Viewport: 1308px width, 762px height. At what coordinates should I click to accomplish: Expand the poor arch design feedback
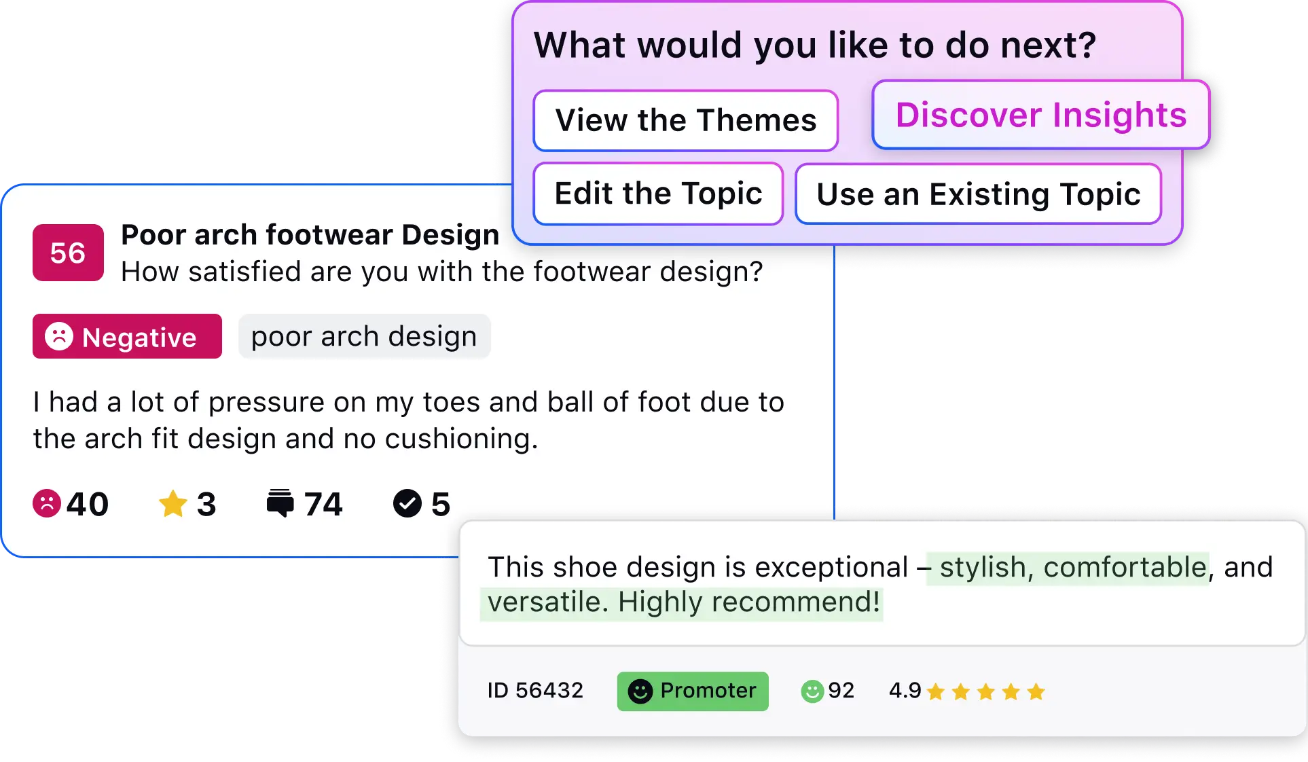point(363,338)
